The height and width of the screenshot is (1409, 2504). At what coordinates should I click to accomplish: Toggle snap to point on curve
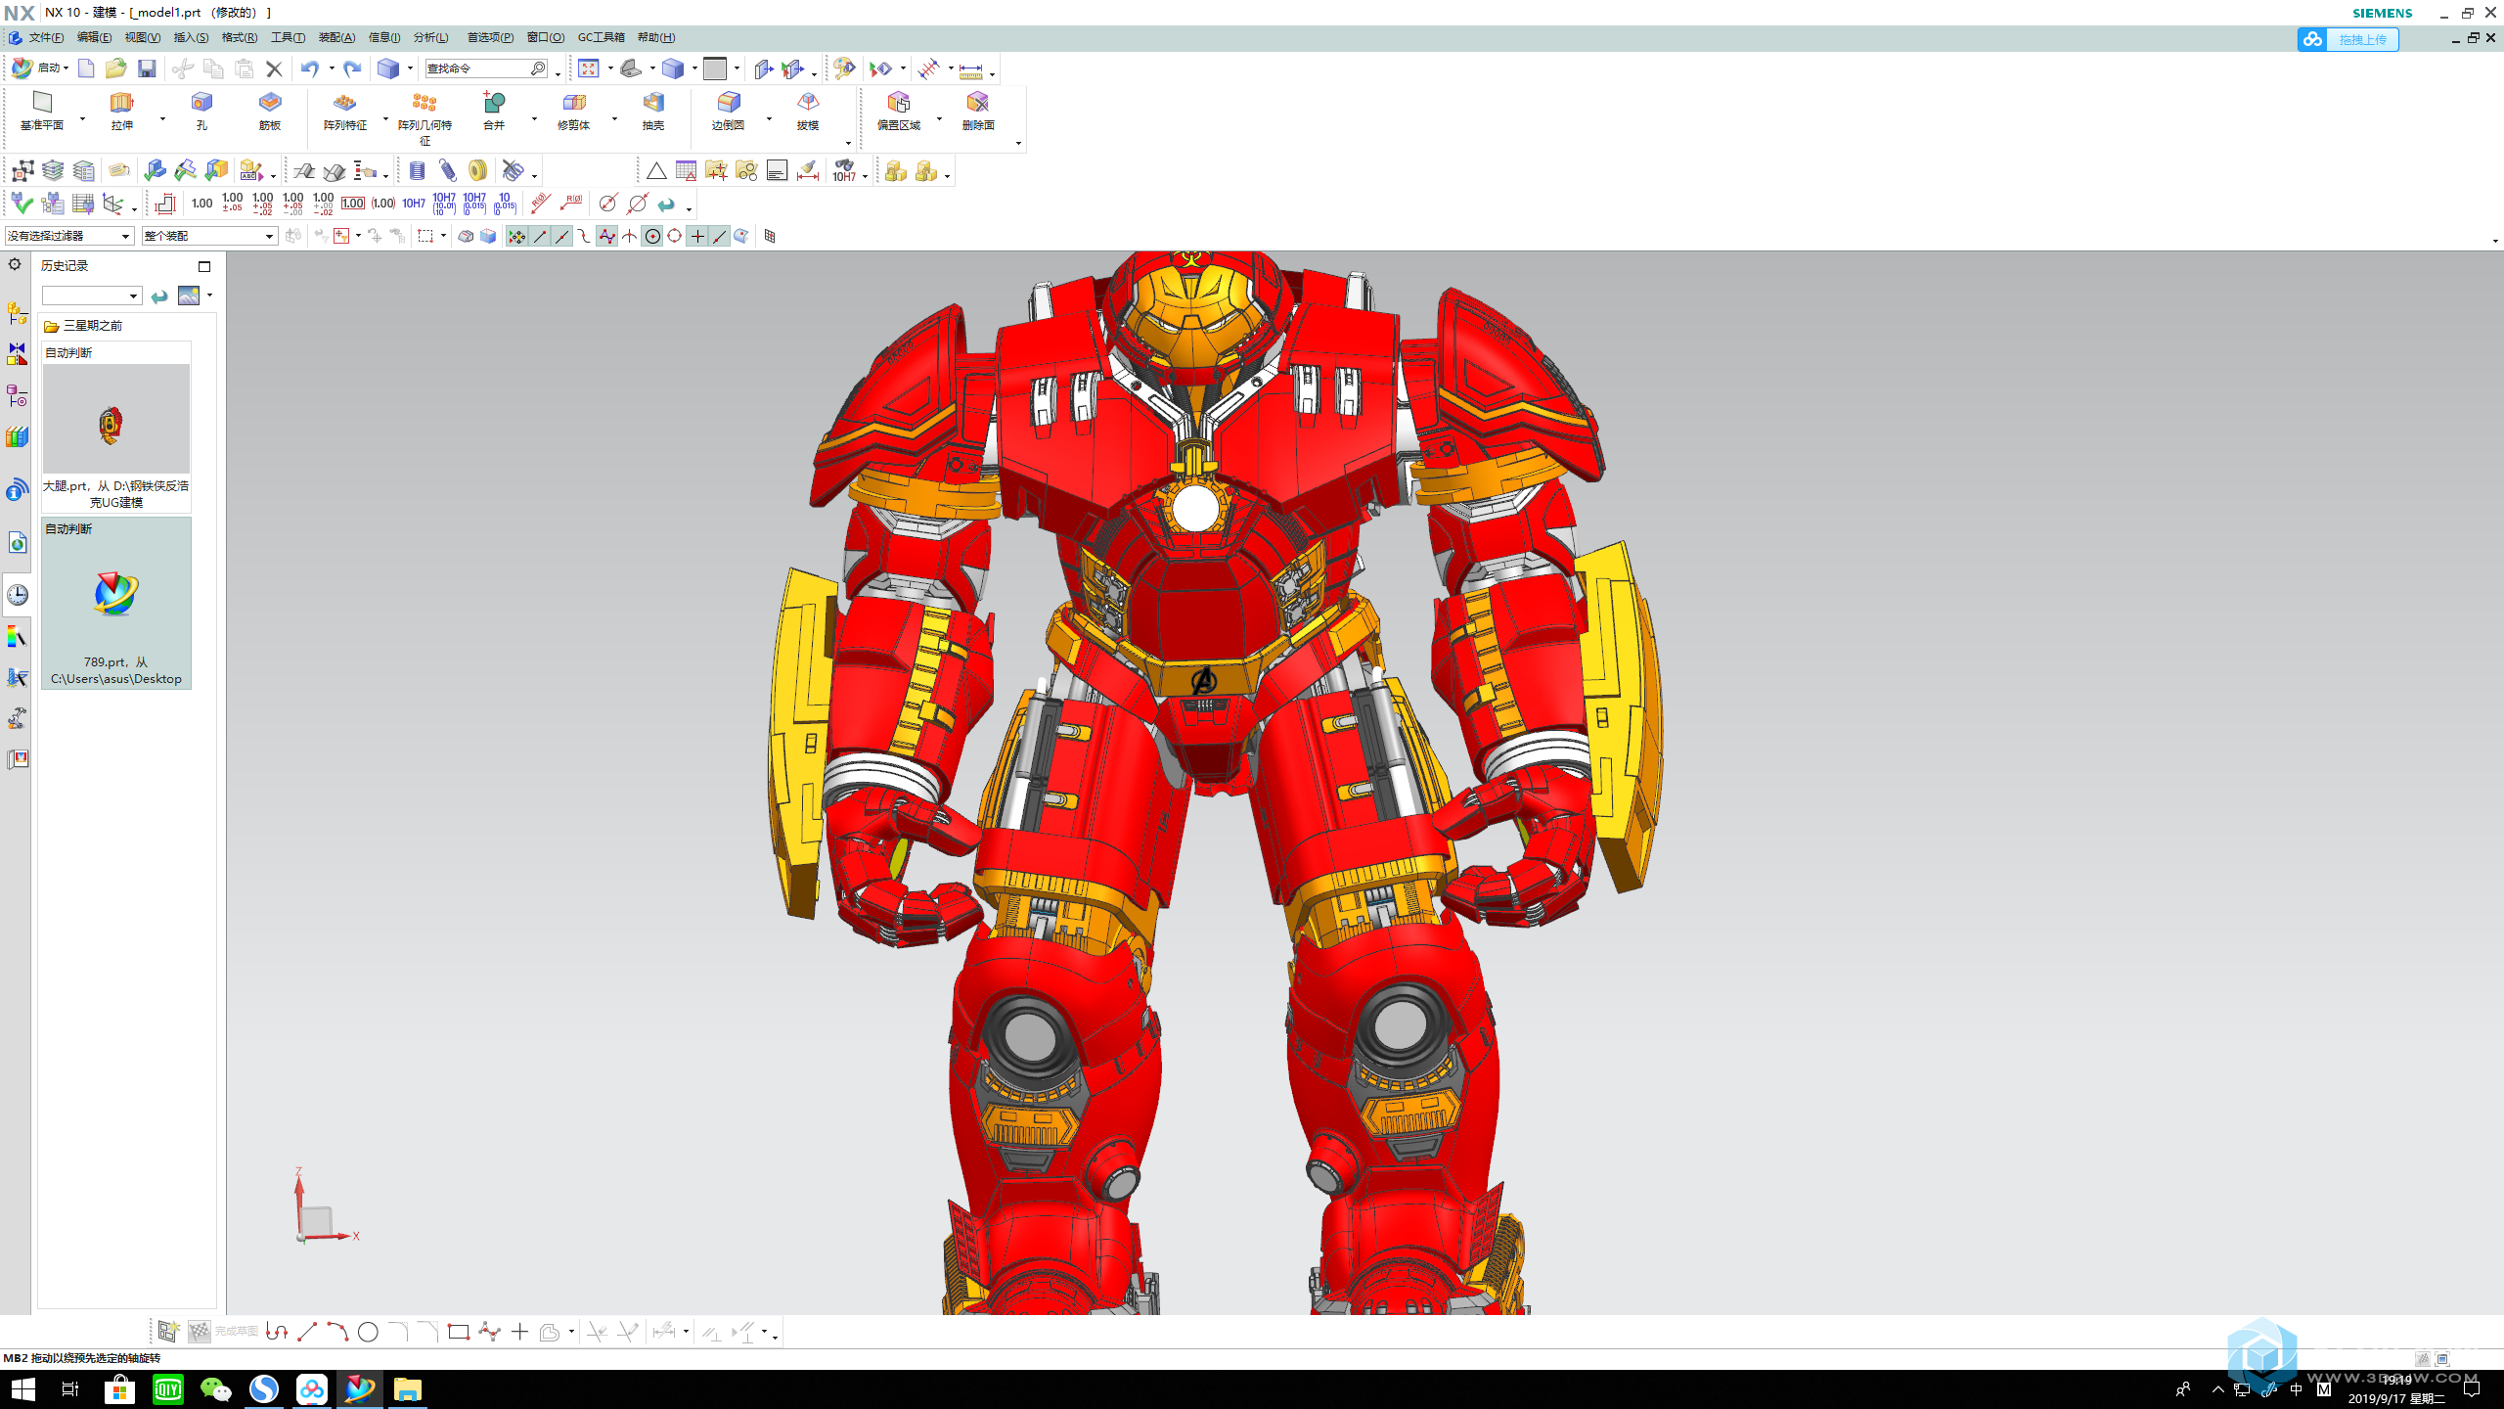point(720,236)
